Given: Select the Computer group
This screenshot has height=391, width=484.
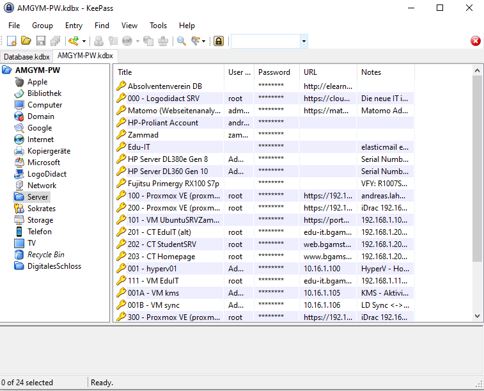Looking at the screenshot, I should [x=45, y=105].
